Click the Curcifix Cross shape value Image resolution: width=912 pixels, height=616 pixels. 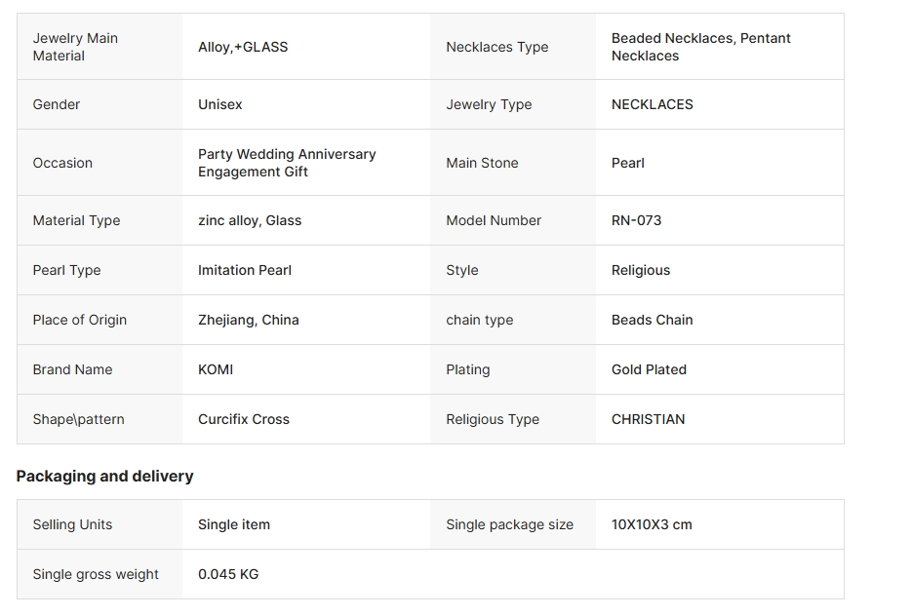coord(244,419)
